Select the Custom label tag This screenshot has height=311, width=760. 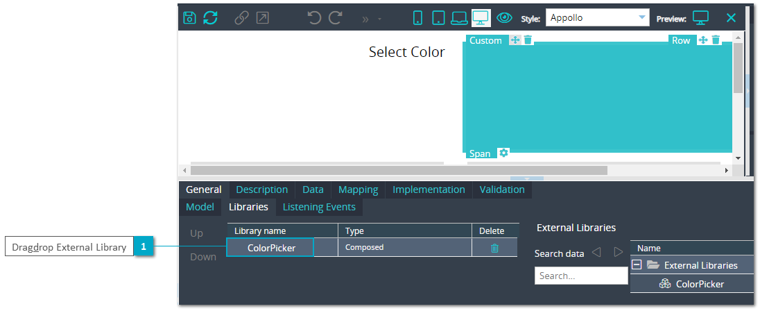485,40
